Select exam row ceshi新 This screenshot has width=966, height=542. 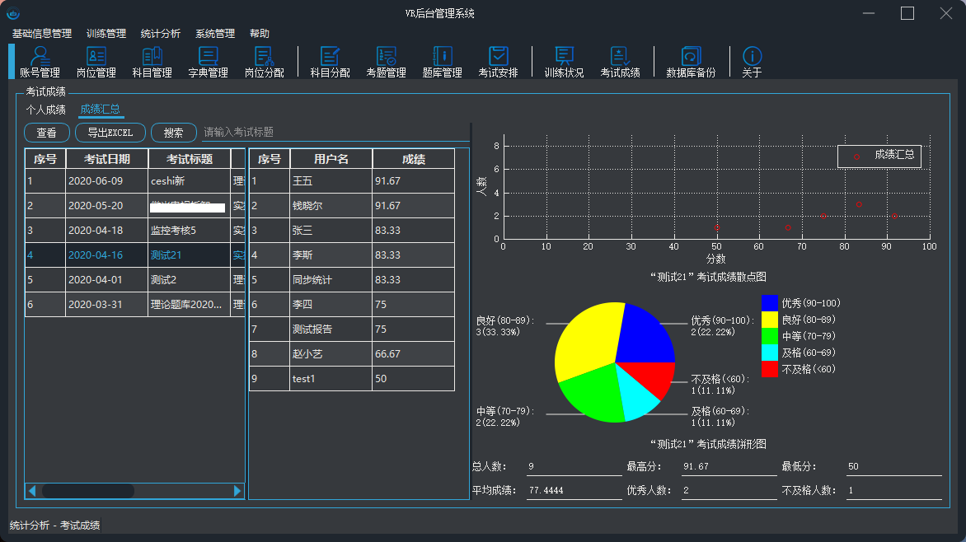pos(135,181)
